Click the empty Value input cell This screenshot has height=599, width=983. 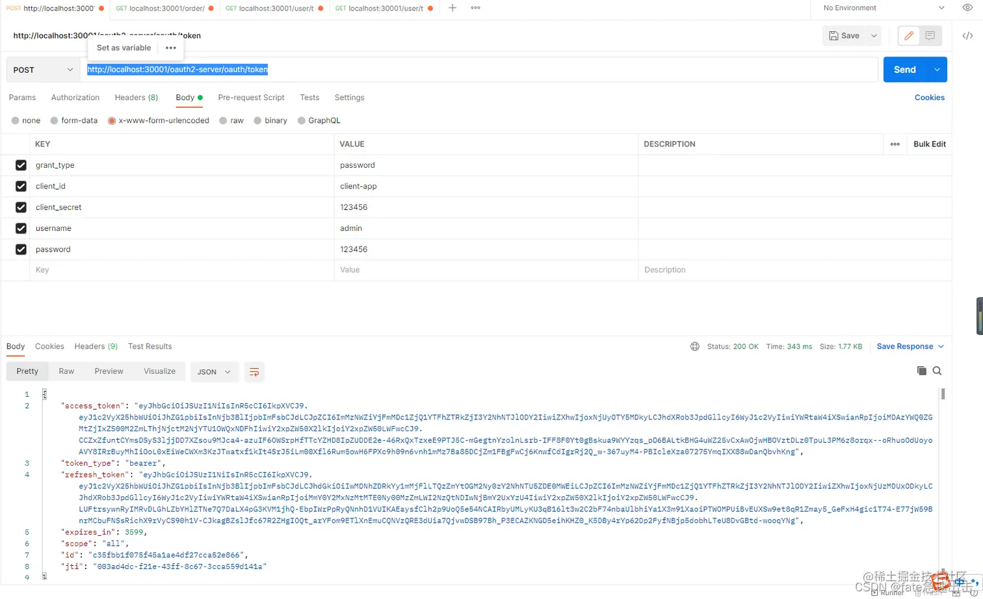(x=486, y=270)
